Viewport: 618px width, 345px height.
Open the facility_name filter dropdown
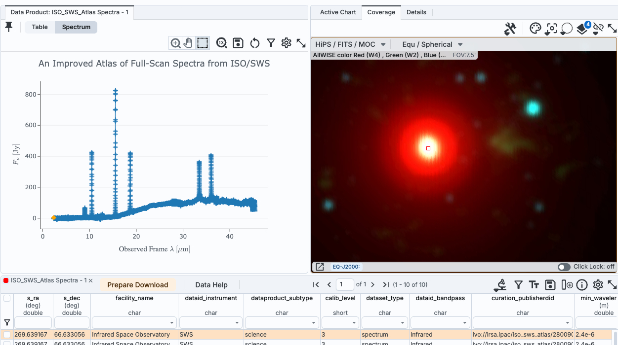click(x=172, y=323)
